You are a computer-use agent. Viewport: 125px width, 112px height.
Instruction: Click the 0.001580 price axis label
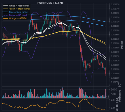(x=115, y=78)
